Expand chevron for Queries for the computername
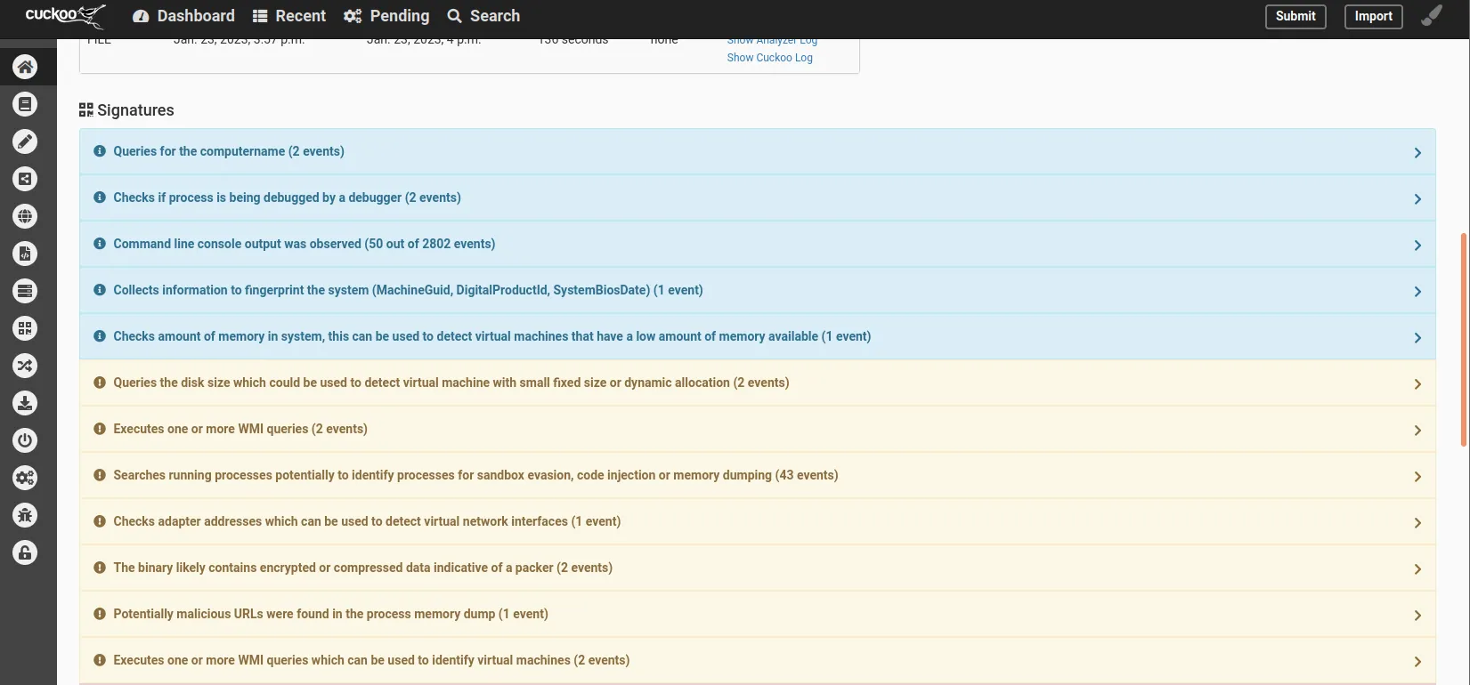 (1417, 153)
